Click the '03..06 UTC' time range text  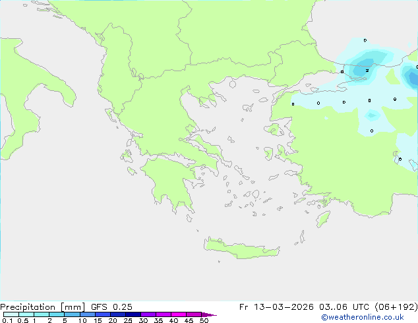point(344,307)
